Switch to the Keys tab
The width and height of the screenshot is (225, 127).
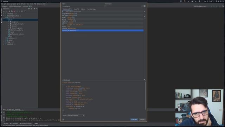[x=76, y=9]
